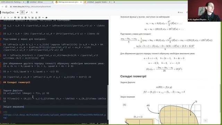Open the Spaces indentation setting in status bar
The height and width of the screenshot is (125, 222).
coord(84,124)
